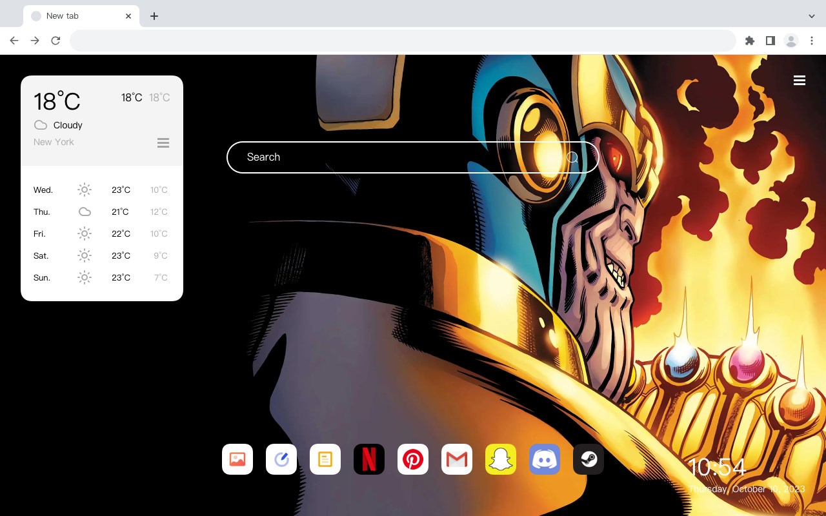The height and width of the screenshot is (516, 826).
Task: Click the 12°C low for Thursday
Action: pyautogui.click(x=159, y=212)
